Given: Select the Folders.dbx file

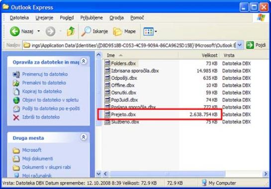Looking at the screenshot, I should click(123, 63).
